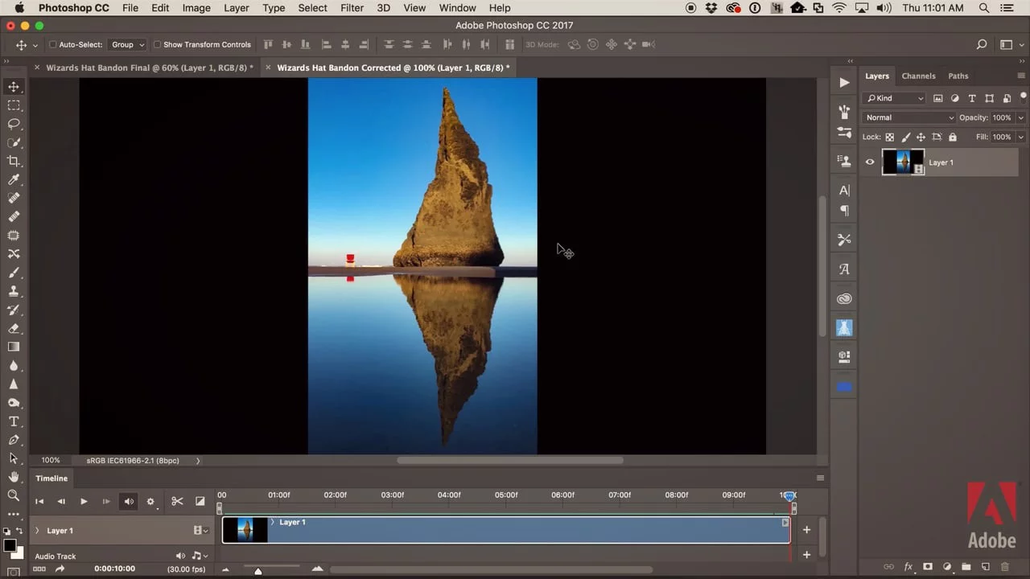Viewport: 1030px width, 579px height.
Task: Open the timeline settings gear icon
Action: [150, 501]
